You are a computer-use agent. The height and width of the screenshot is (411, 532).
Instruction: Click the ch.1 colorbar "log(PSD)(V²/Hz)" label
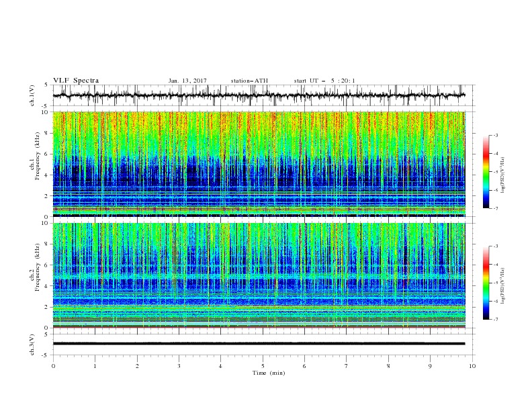(502, 175)
